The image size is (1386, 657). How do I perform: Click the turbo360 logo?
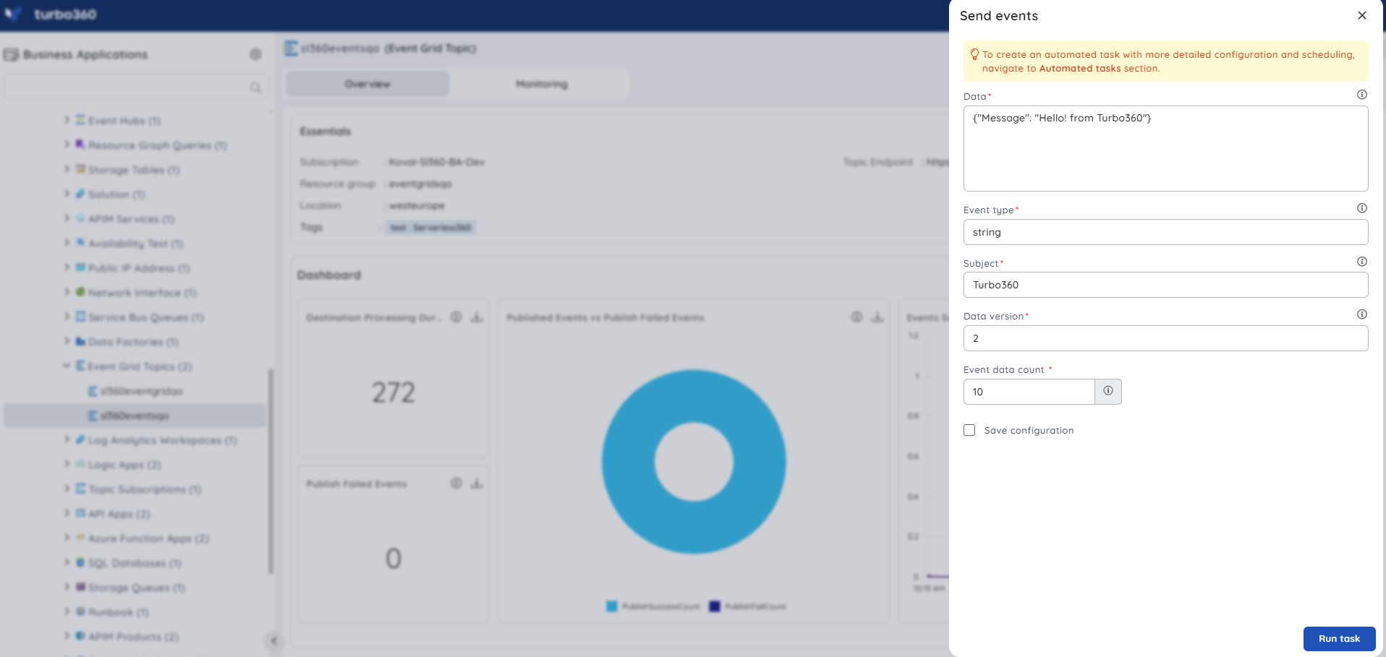tap(51, 14)
